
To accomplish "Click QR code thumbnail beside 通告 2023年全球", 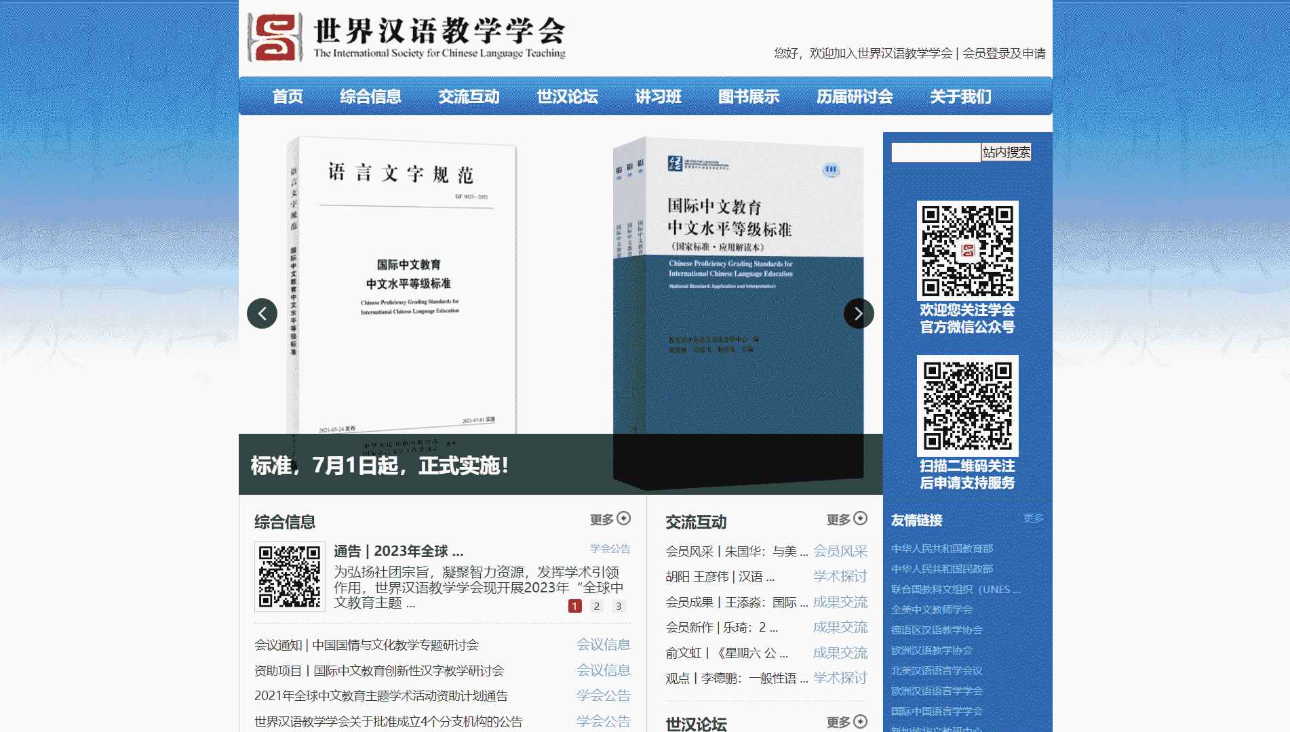I will coord(290,576).
